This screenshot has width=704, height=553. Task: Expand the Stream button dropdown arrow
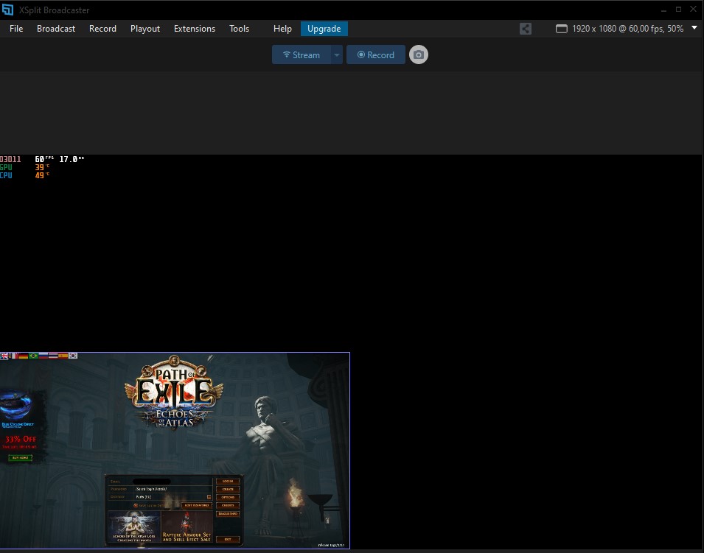tap(336, 55)
